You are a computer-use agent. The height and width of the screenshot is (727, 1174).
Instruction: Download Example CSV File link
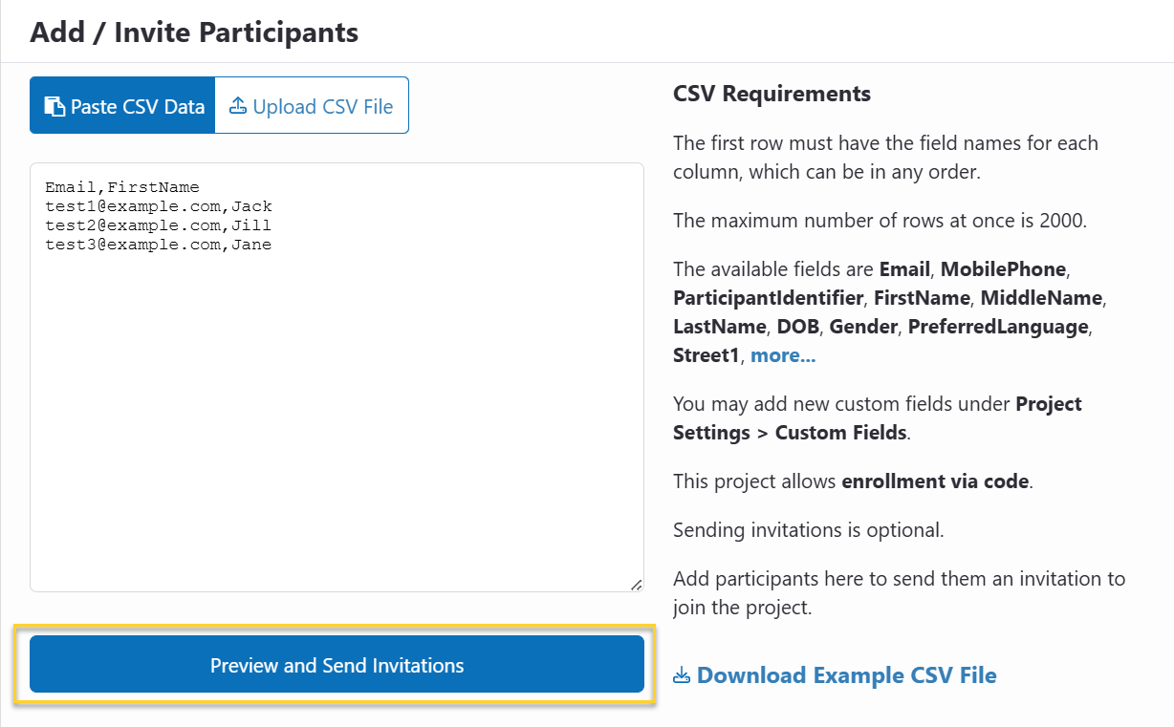846,675
